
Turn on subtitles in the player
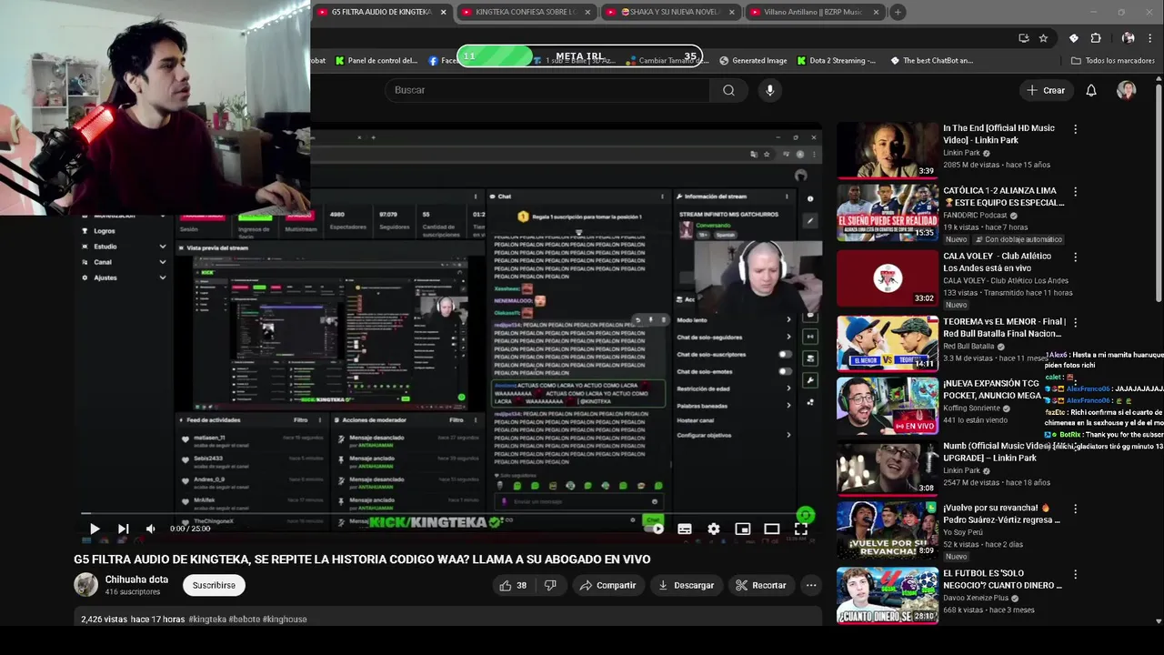[685, 529]
